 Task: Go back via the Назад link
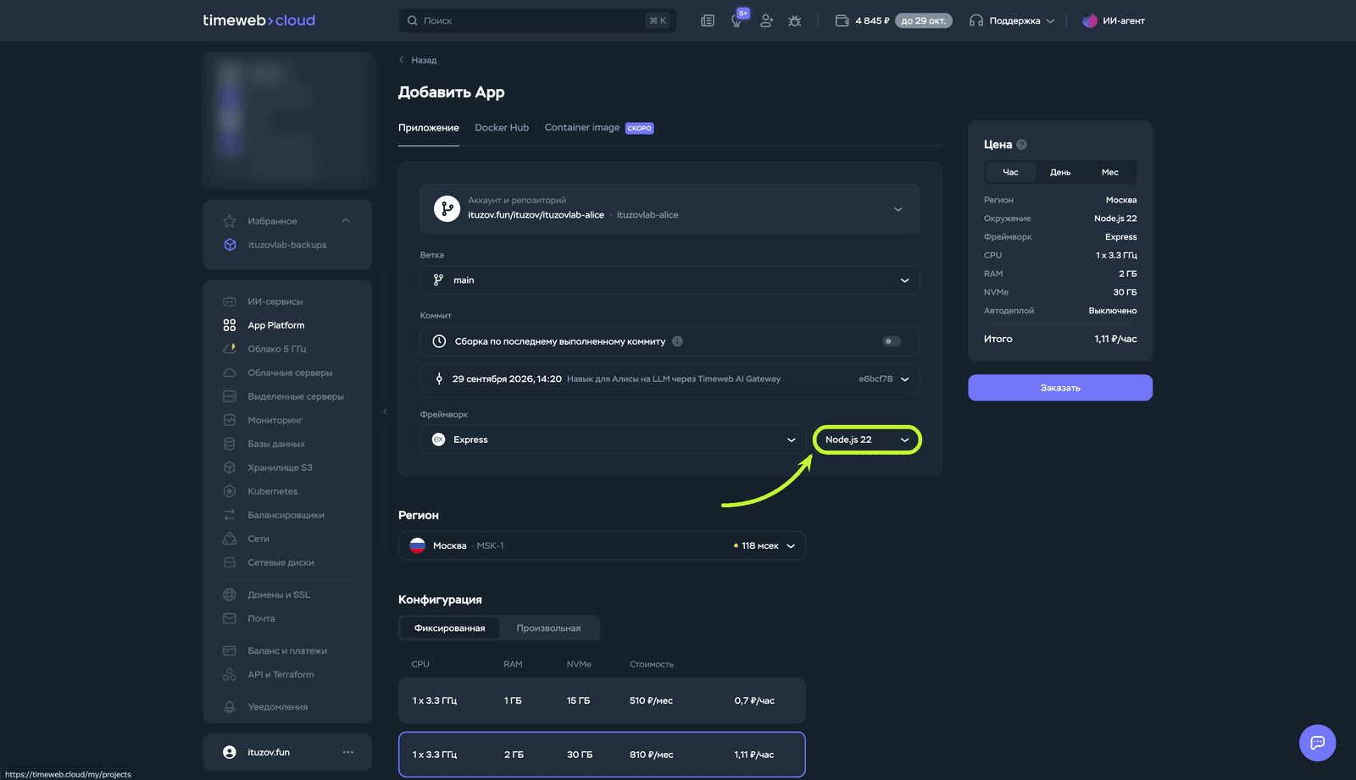click(x=418, y=60)
